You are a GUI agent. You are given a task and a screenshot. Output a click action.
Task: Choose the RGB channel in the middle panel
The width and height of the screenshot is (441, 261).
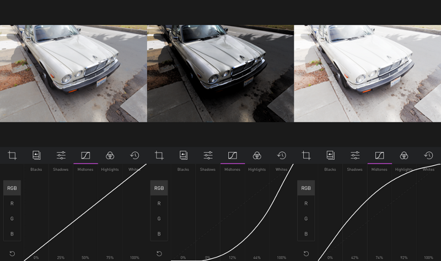coord(159,188)
